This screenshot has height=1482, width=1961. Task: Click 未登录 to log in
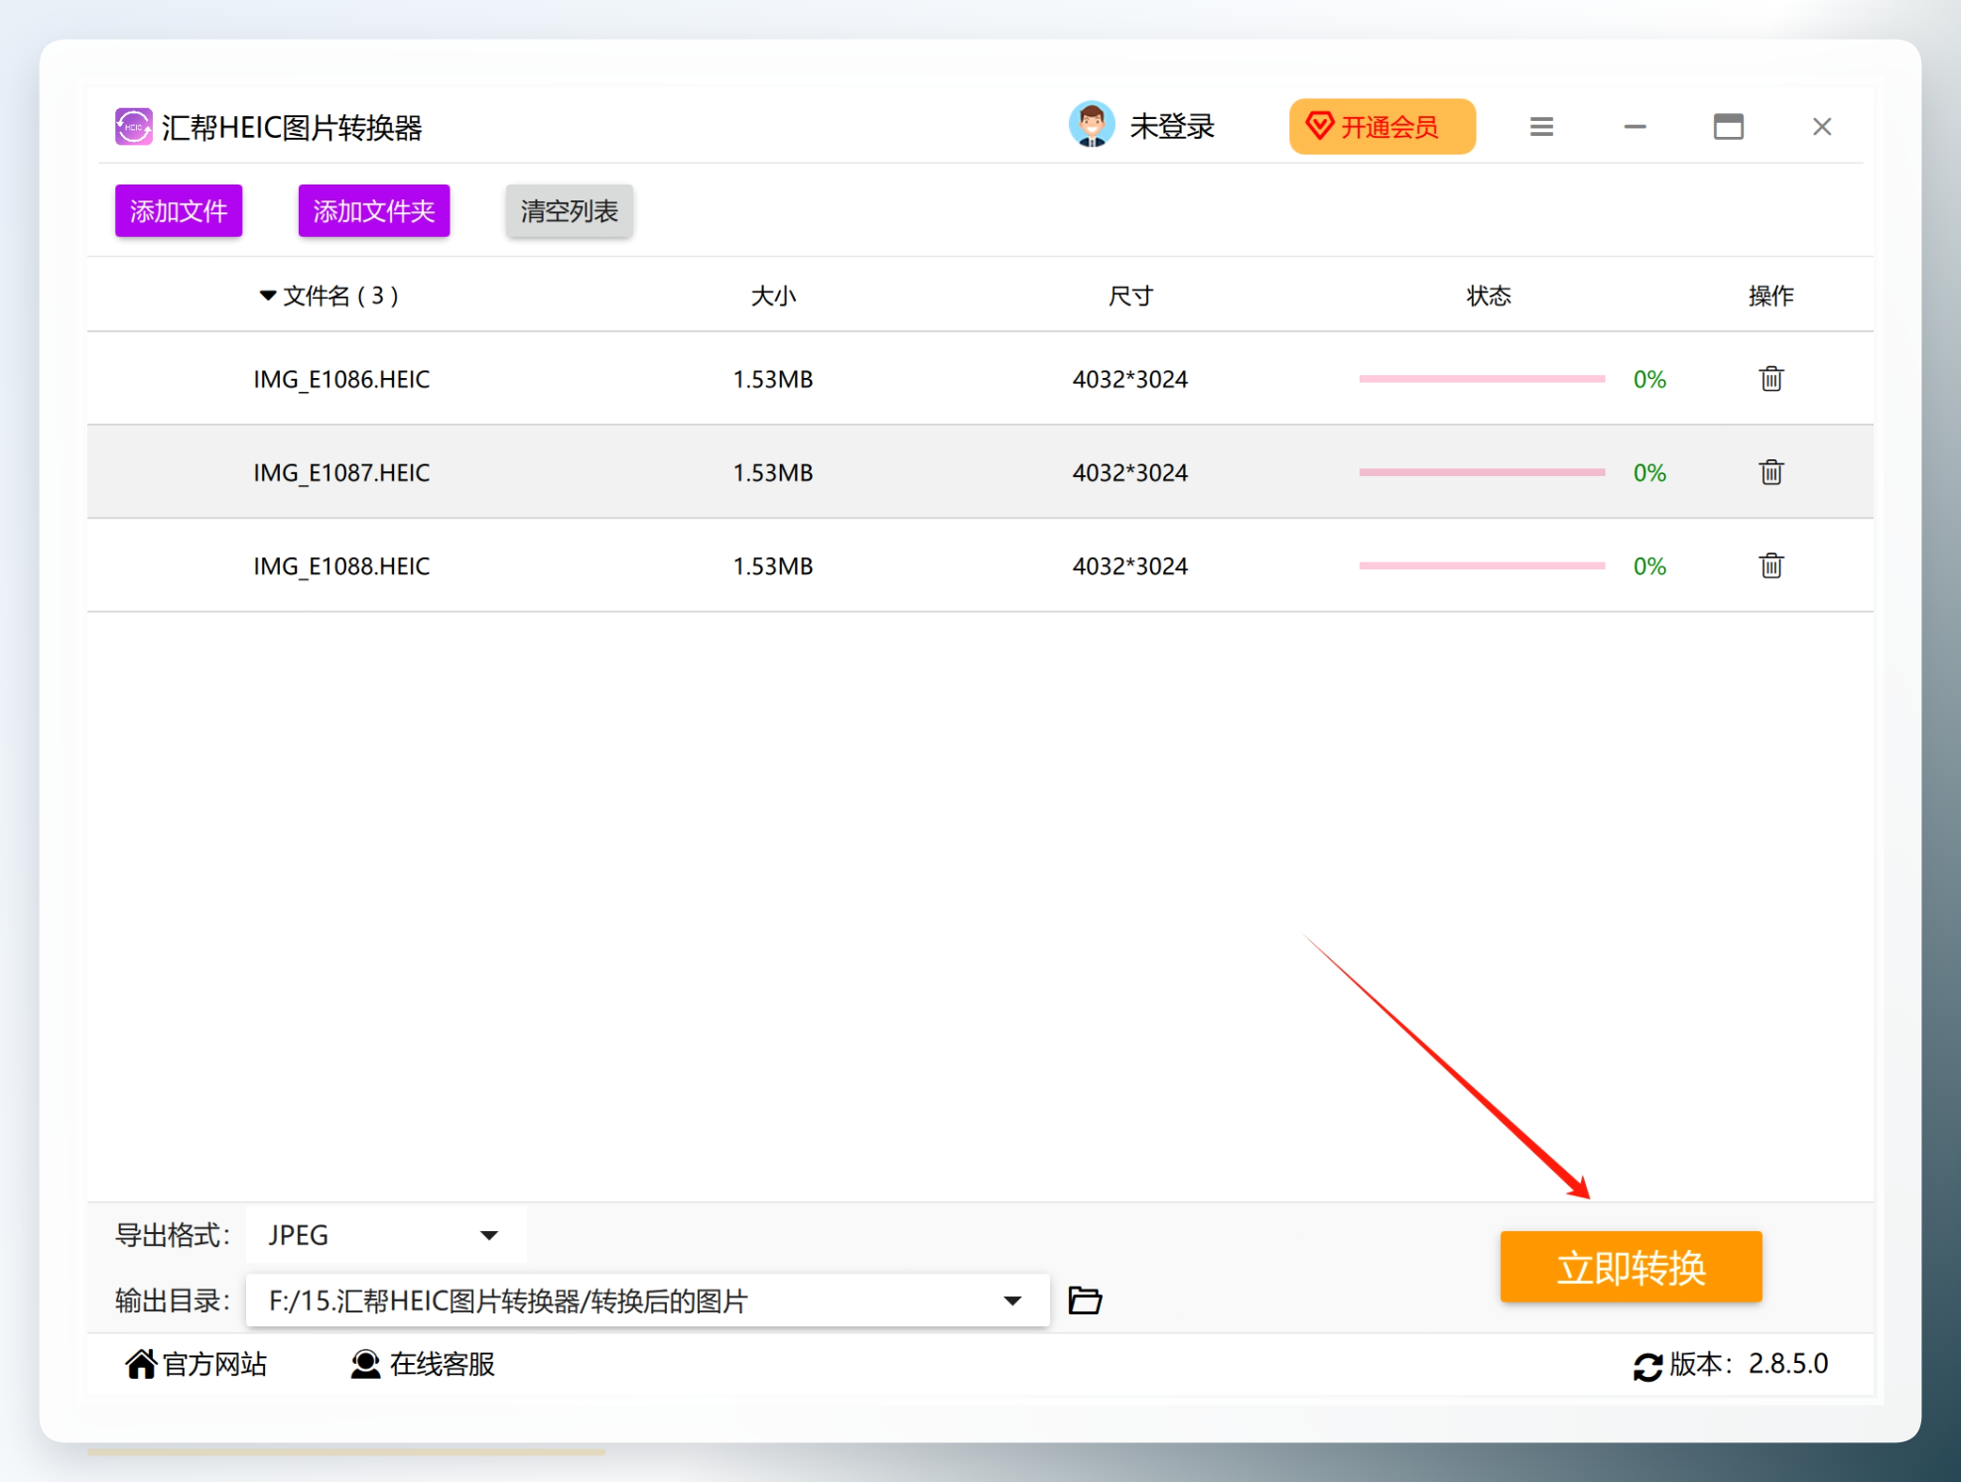point(1172,127)
